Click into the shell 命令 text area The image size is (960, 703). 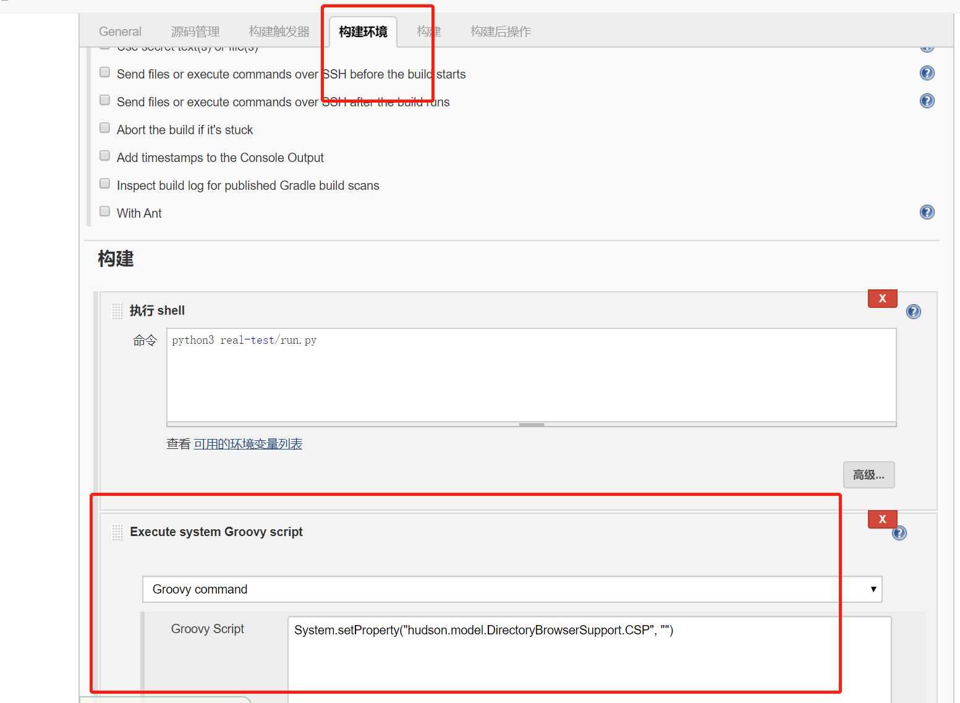click(531, 375)
